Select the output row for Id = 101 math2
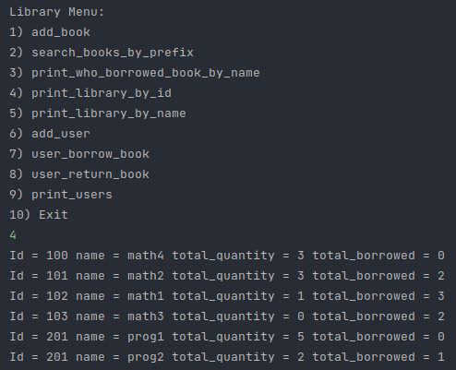Screen dimensions: 456x370 pos(227,276)
